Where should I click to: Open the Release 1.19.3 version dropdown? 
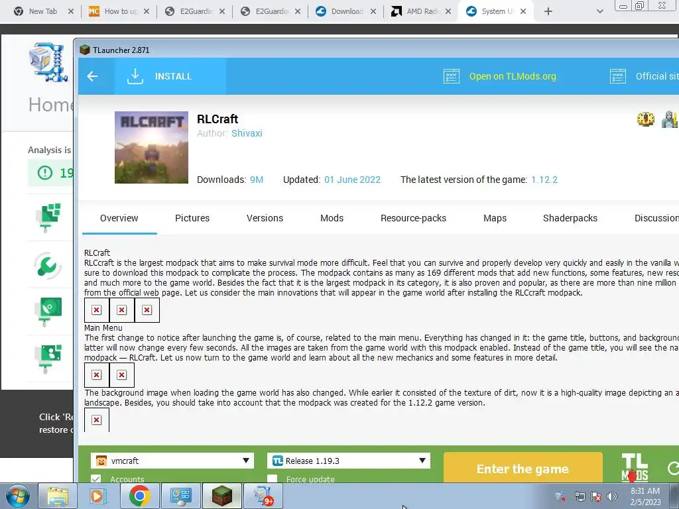pos(349,461)
